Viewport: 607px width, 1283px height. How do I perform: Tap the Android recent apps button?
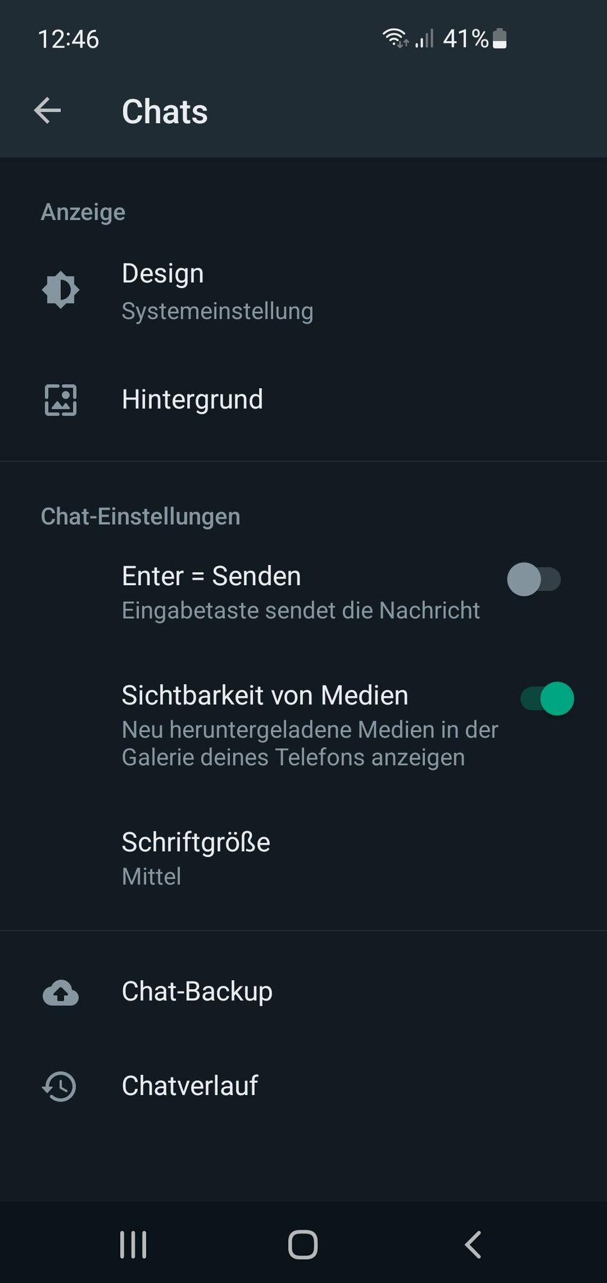(x=133, y=1245)
